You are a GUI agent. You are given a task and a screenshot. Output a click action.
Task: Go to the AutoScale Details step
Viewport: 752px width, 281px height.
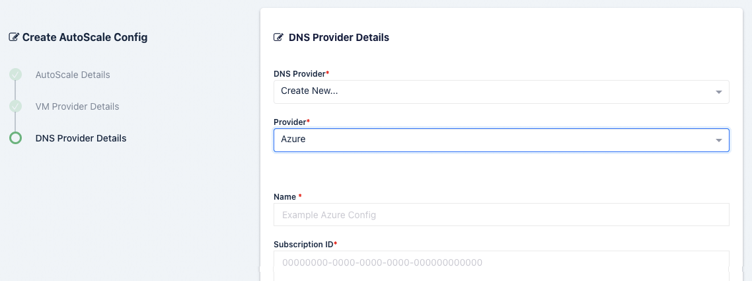[73, 75]
